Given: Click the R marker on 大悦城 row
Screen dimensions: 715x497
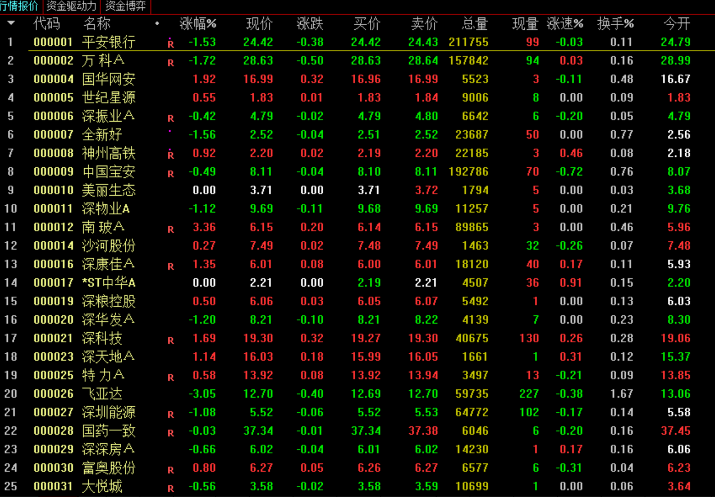Looking at the screenshot, I should tap(171, 489).
